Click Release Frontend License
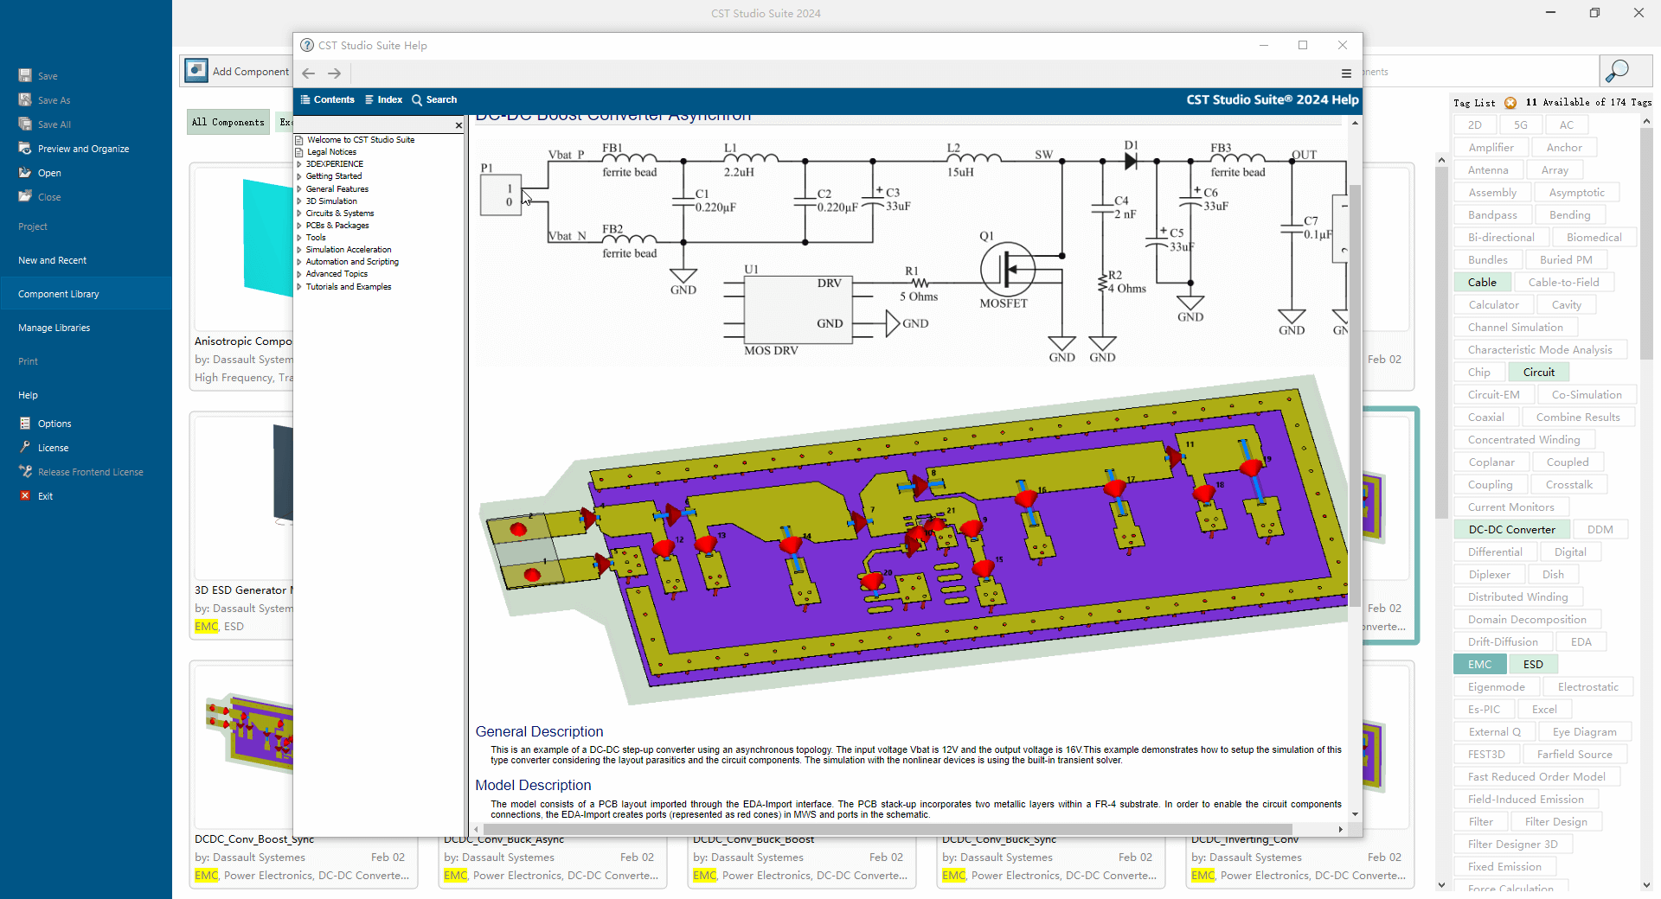Viewport: 1661px width, 899px height. (90, 472)
